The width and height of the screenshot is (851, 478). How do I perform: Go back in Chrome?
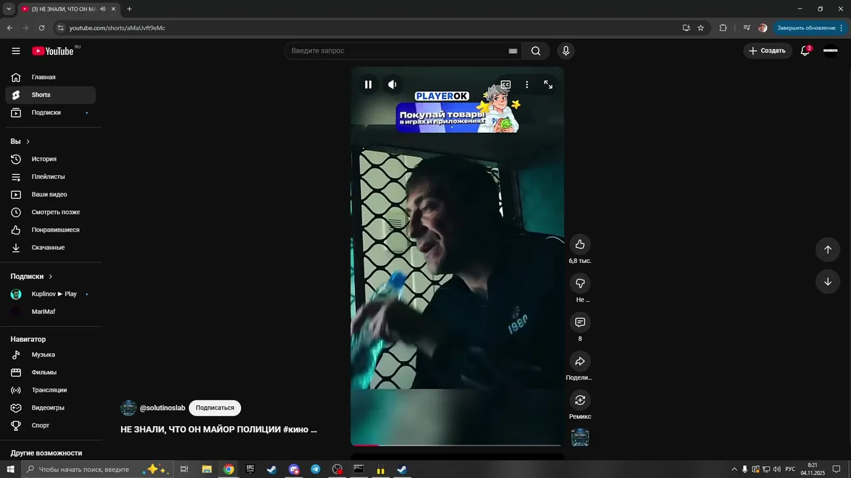pos(9,28)
